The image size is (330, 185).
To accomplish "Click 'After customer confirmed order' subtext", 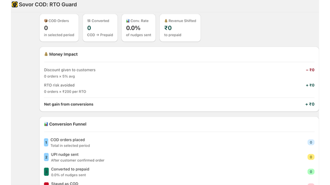I will point(78,160).
